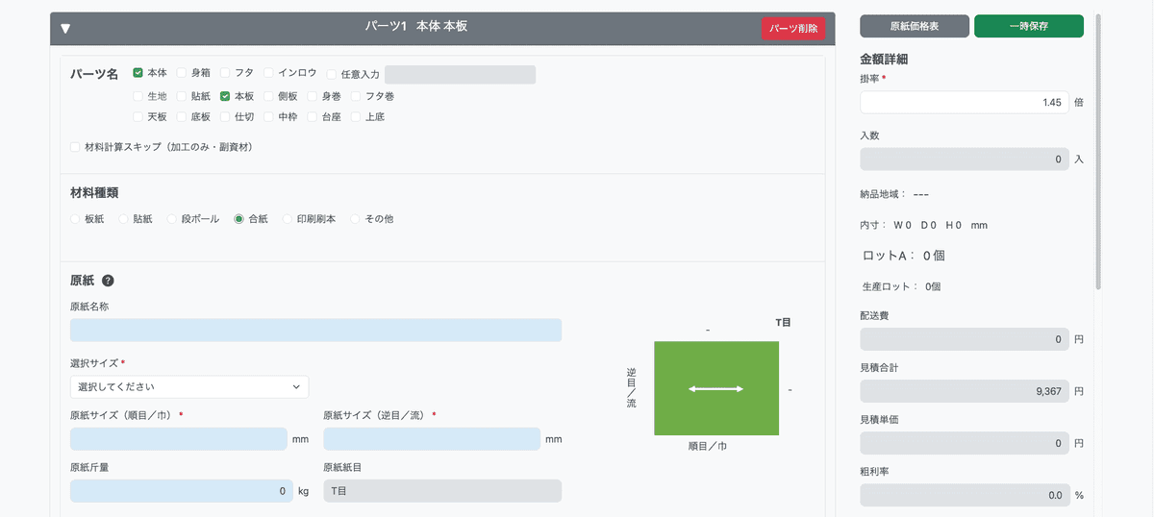
Task: Select the 印刷刷本 radio option
Action: click(288, 219)
